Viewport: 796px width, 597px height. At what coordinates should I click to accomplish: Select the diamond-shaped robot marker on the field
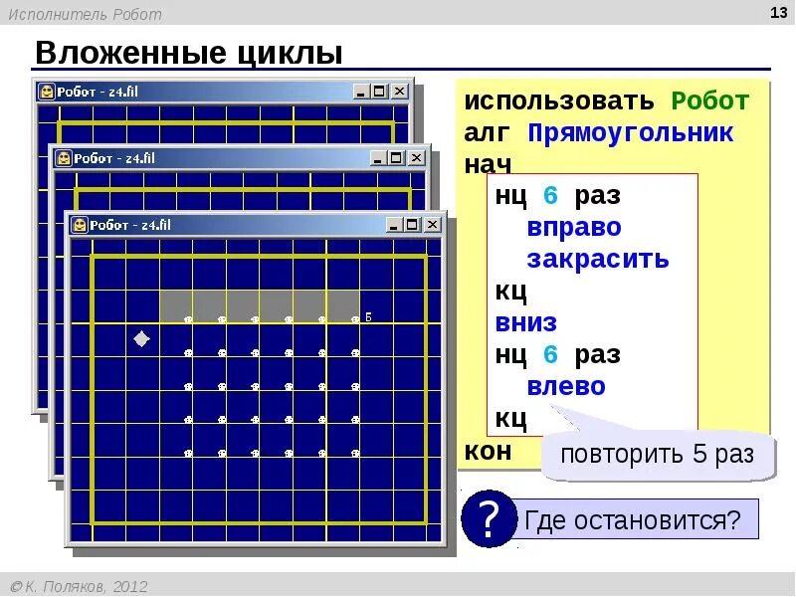click(141, 339)
